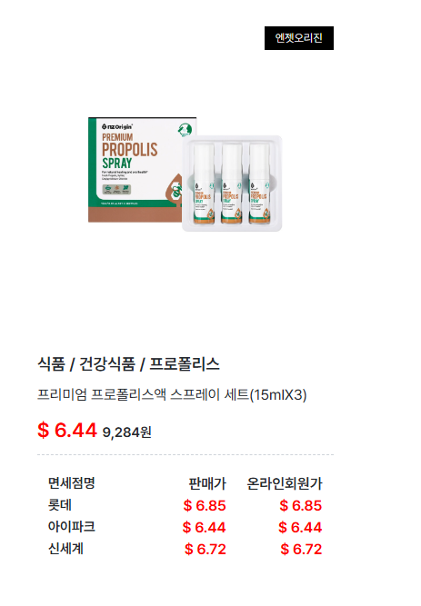This screenshot has height=606, width=421.
Task: Click the 판매가 column header
Action: click(x=207, y=483)
